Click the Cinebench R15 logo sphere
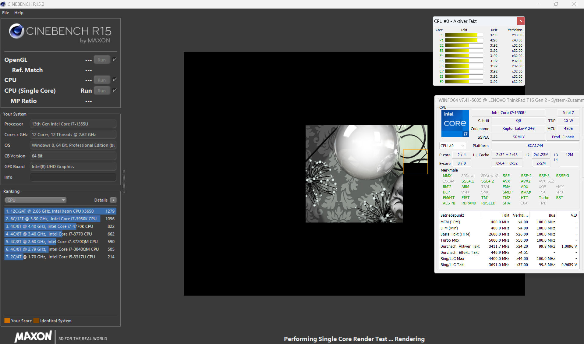 pyautogui.click(x=16, y=31)
